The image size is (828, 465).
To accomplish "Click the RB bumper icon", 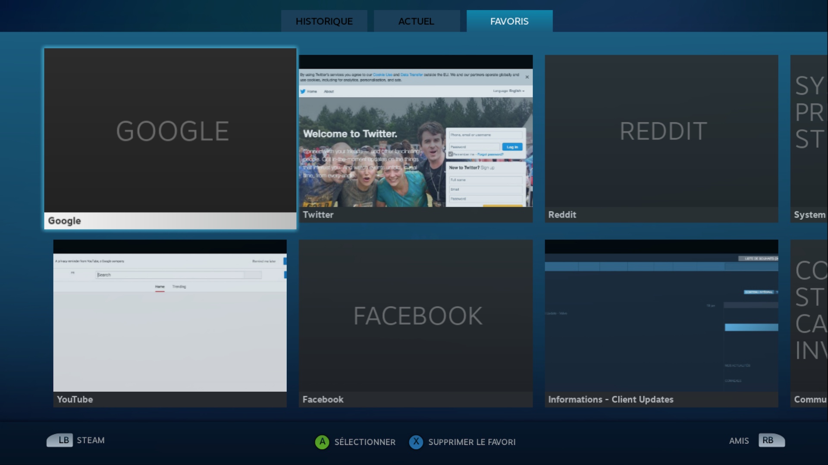I will coord(772,440).
